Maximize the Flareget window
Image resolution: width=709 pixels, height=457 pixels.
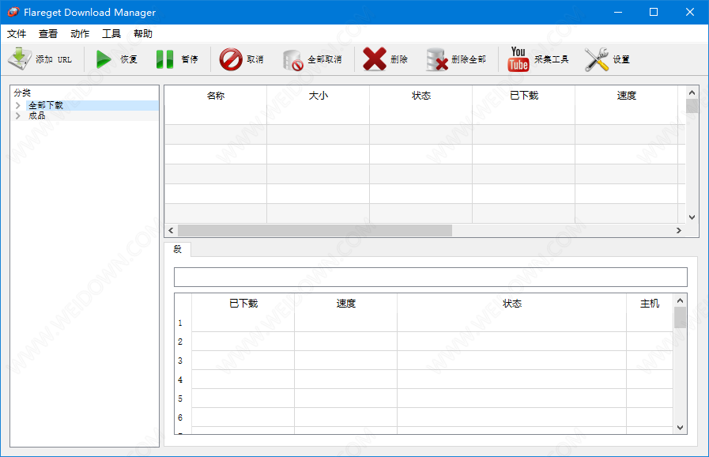(x=654, y=12)
